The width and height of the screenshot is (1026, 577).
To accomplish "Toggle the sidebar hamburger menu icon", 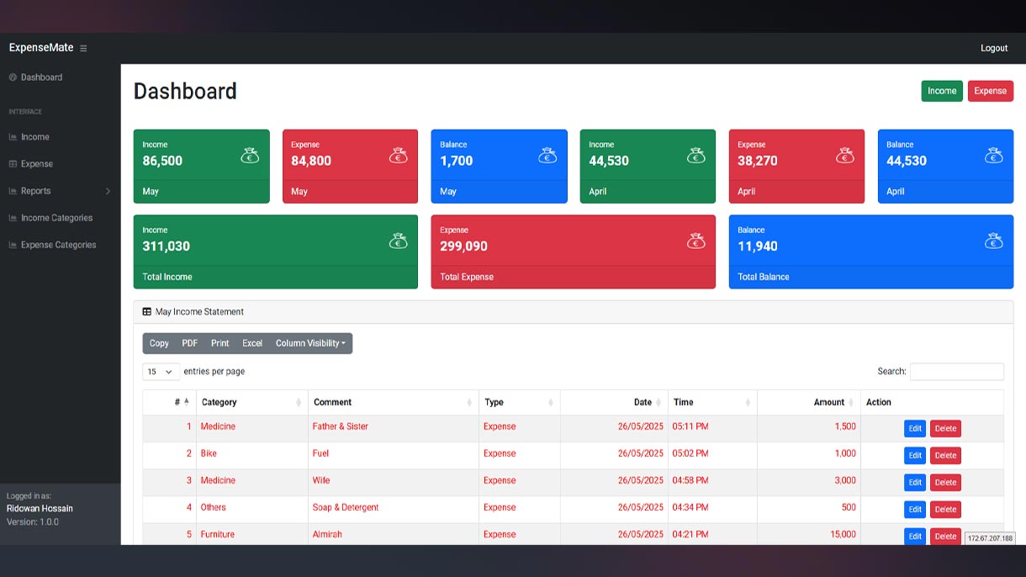I will coord(83,49).
